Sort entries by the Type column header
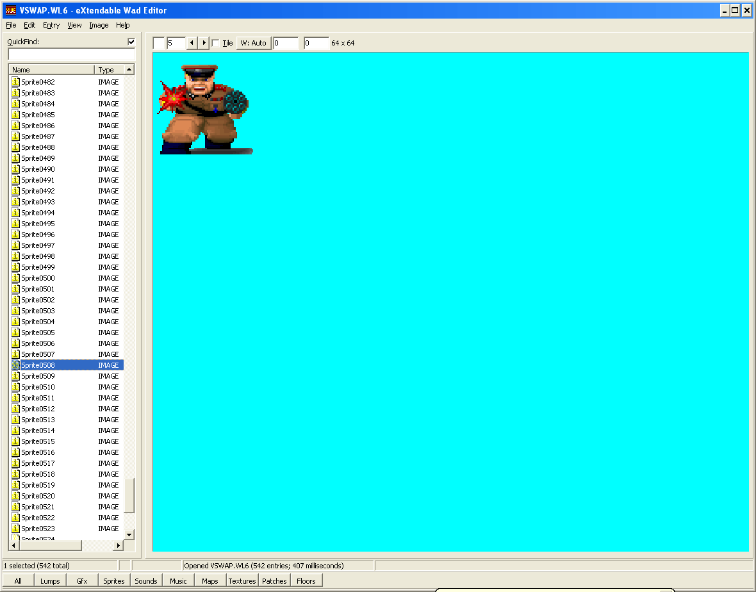The width and height of the screenshot is (756, 592). click(109, 69)
